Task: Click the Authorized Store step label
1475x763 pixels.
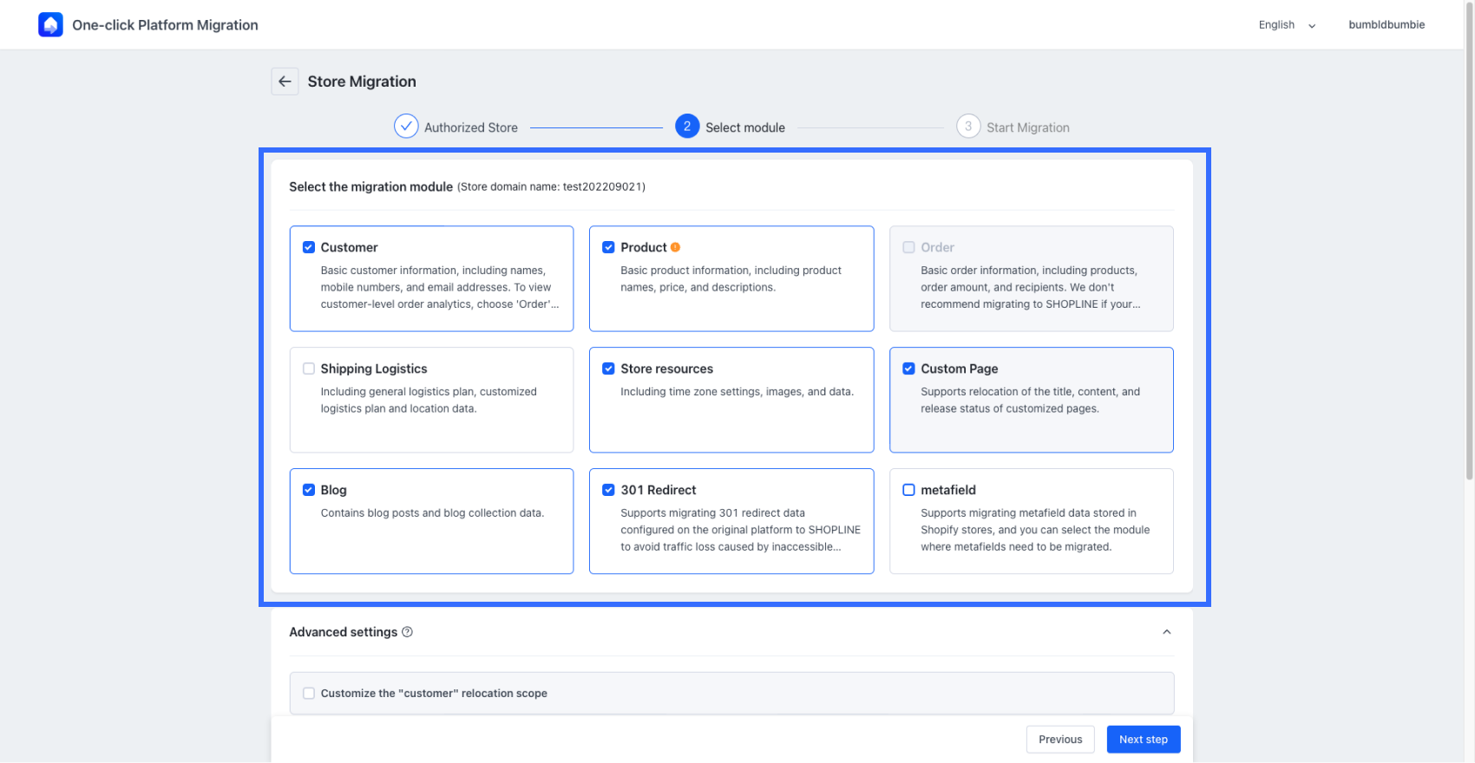Action: [x=471, y=127]
